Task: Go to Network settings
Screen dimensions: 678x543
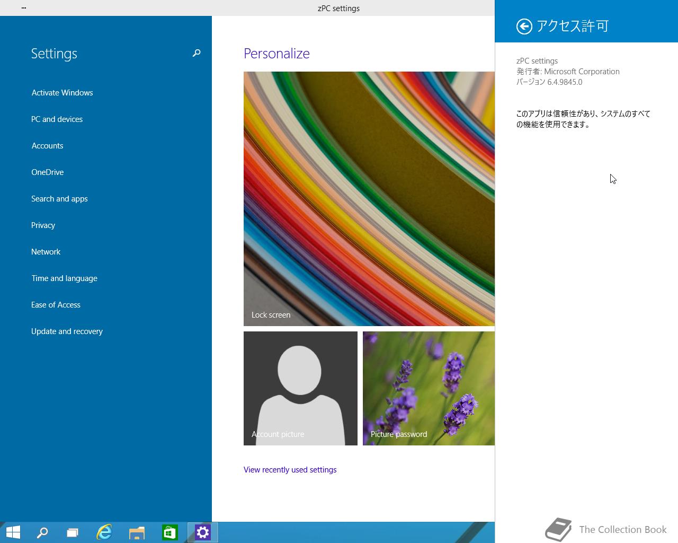Action: pyautogui.click(x=46, y=252)
